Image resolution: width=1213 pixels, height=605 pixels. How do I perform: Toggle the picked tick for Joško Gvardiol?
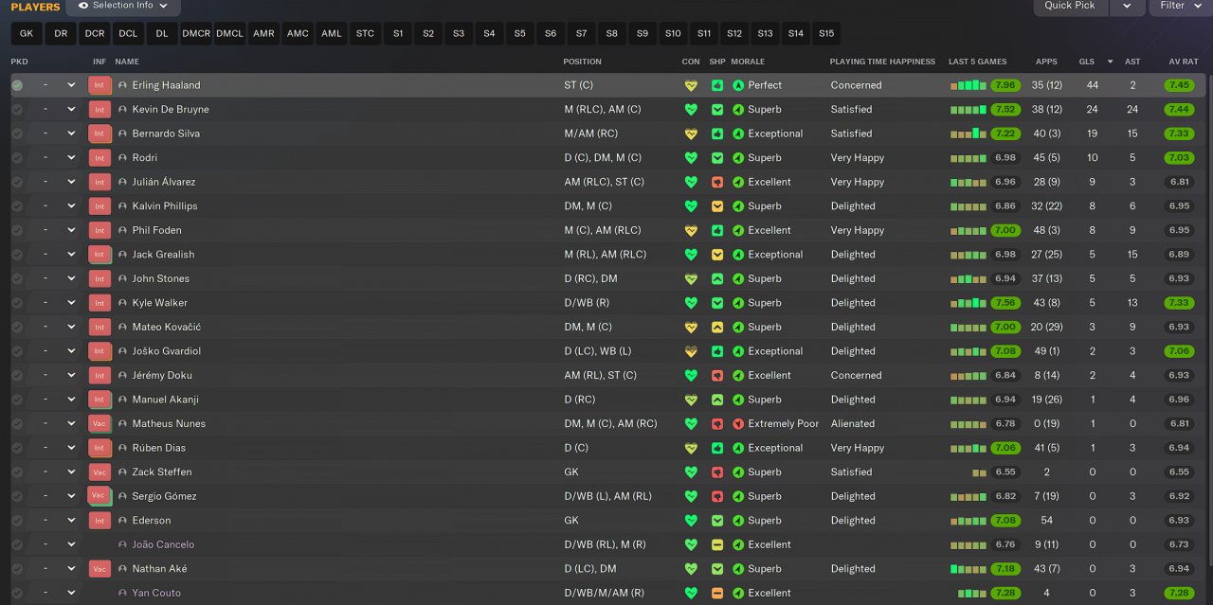tap(17, 351)
